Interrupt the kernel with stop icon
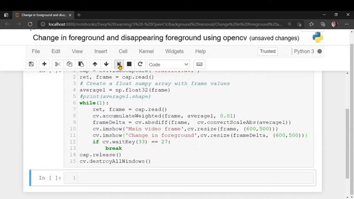354x199 pixels. coord(129,64)
